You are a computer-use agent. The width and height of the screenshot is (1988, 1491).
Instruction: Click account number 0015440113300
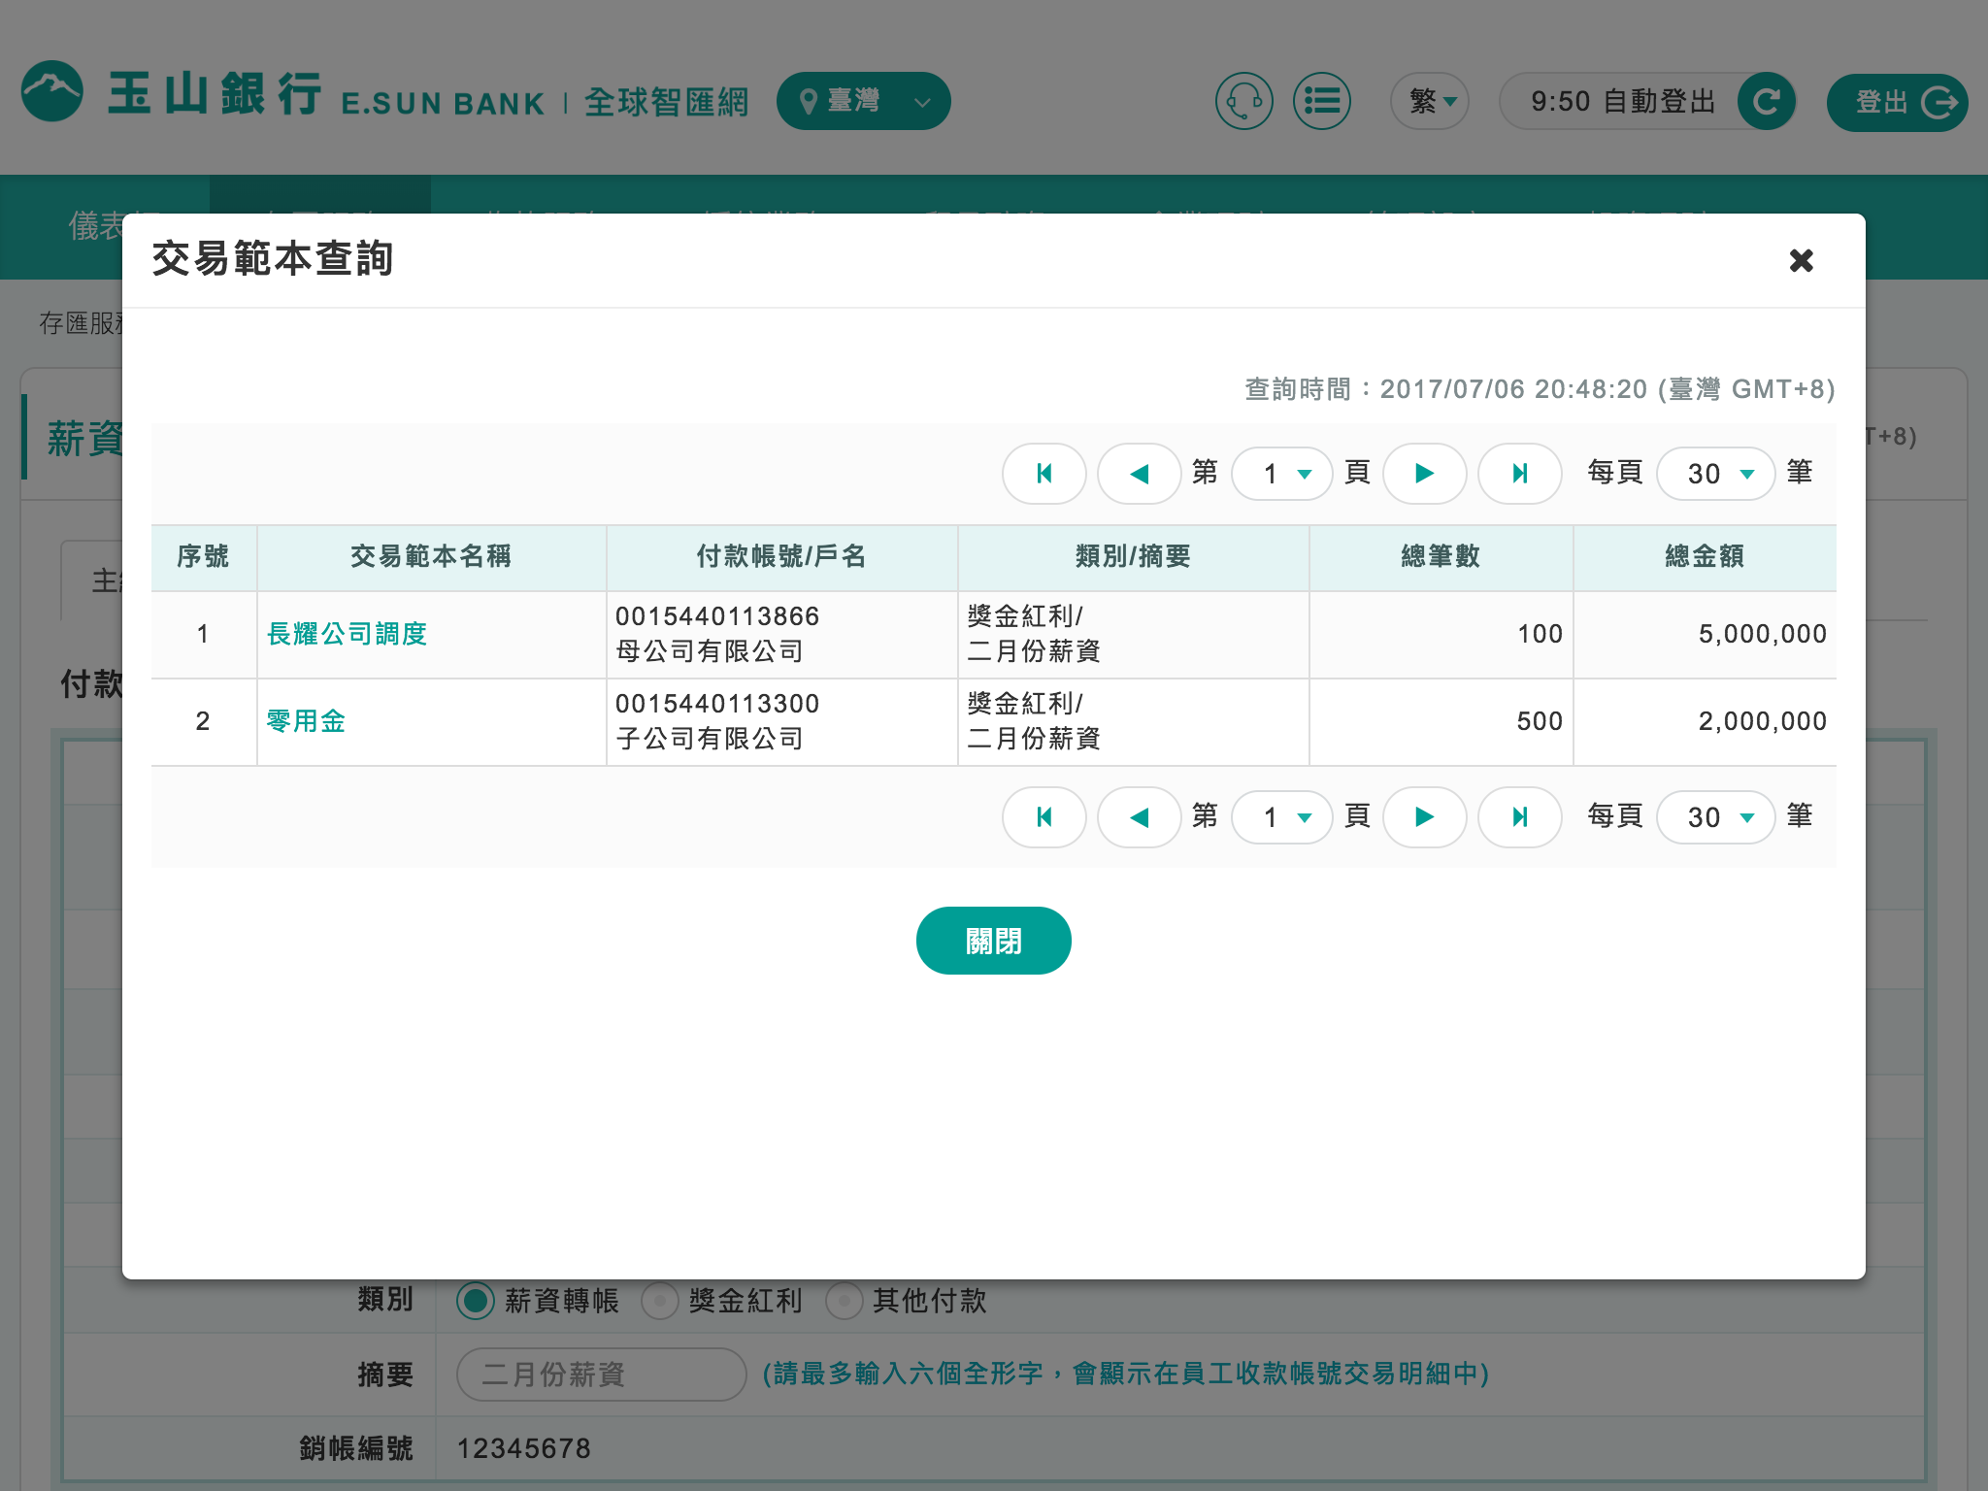tap(717, 704)
